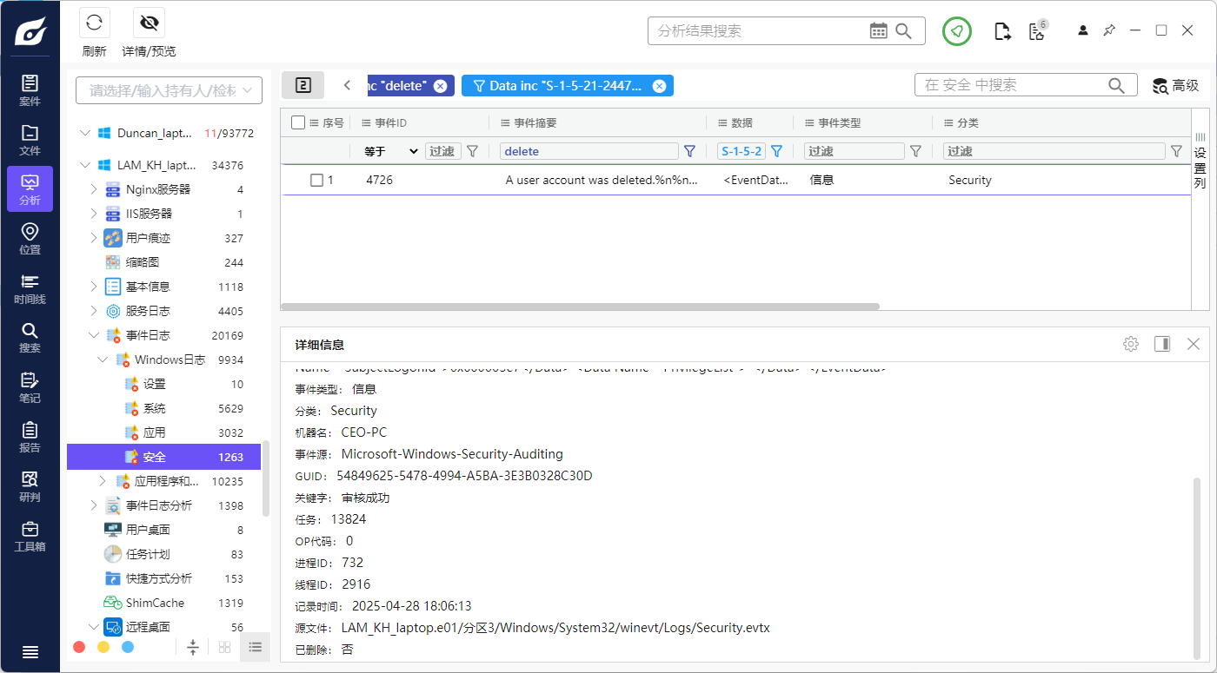The image size is (1217, 673).
Task: Toggle 详情/预览 visibility
Action: pyautogui.click(x=148, y=22)
